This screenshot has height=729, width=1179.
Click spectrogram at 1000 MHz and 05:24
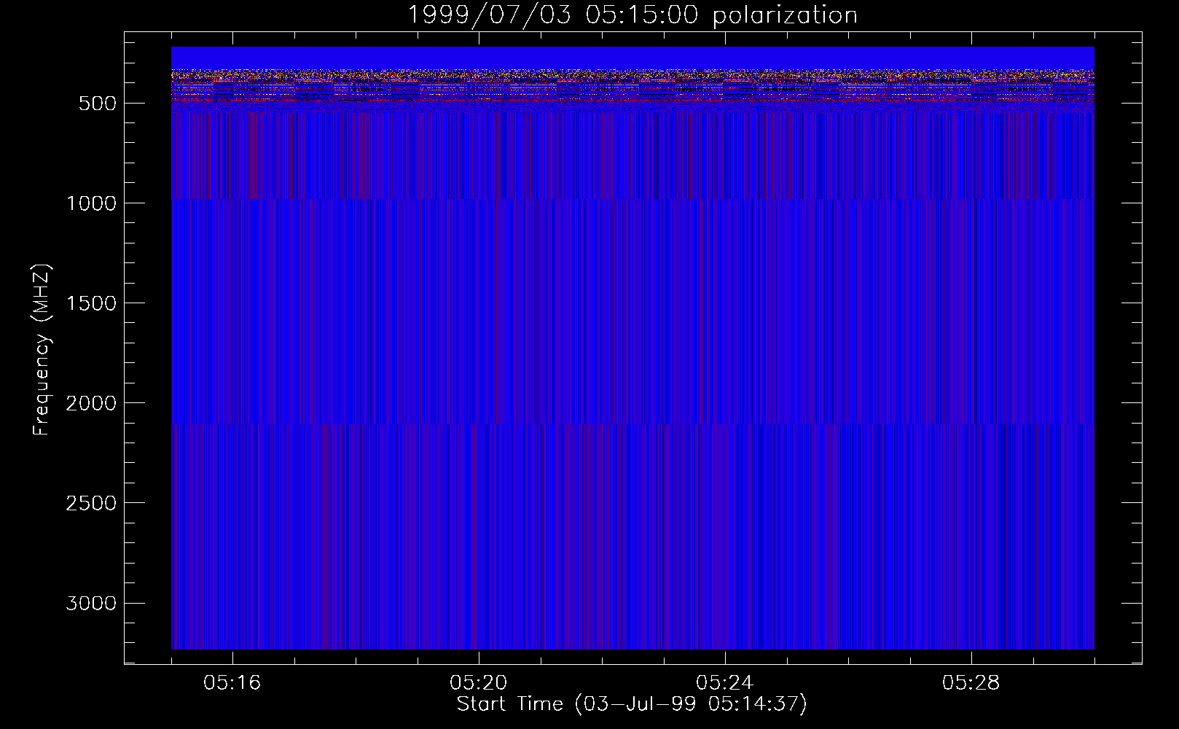[x=725, y=203]
